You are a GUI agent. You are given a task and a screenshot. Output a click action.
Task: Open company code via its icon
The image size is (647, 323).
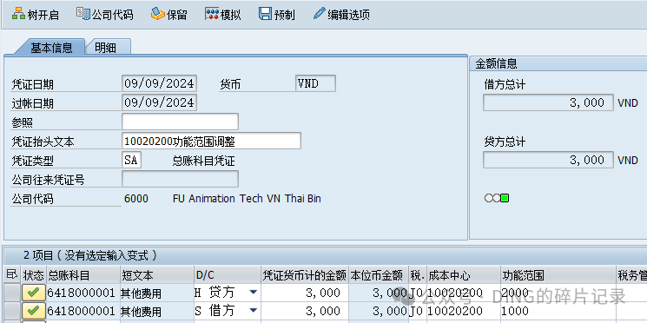tap(83, 14)
